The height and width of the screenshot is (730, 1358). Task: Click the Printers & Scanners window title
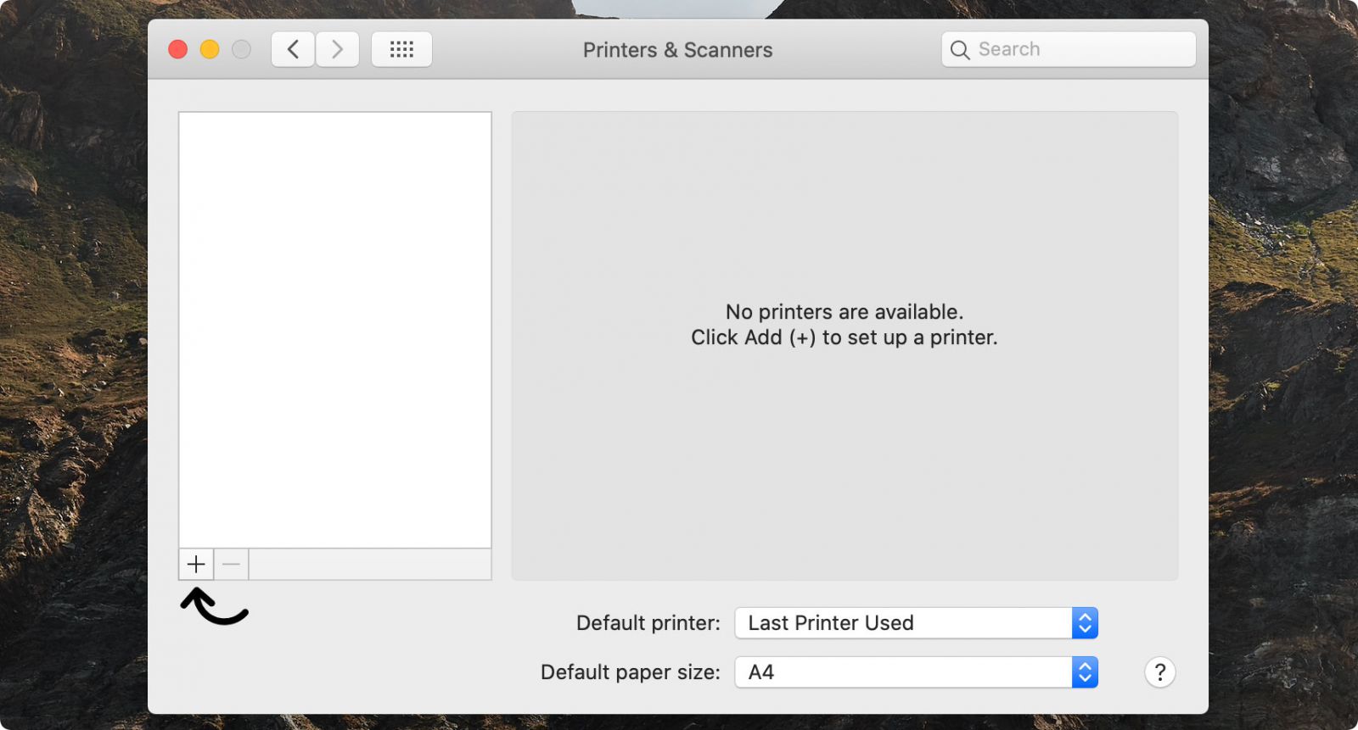[677, 50]
